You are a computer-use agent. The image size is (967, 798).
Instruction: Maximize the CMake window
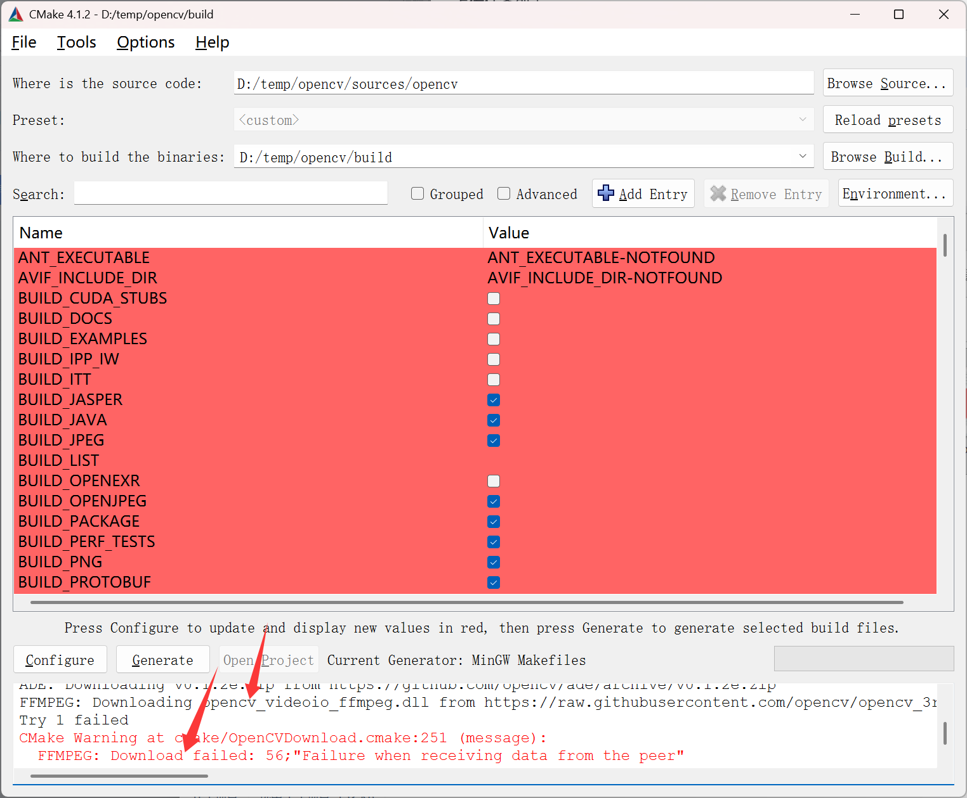click(898, 15)
